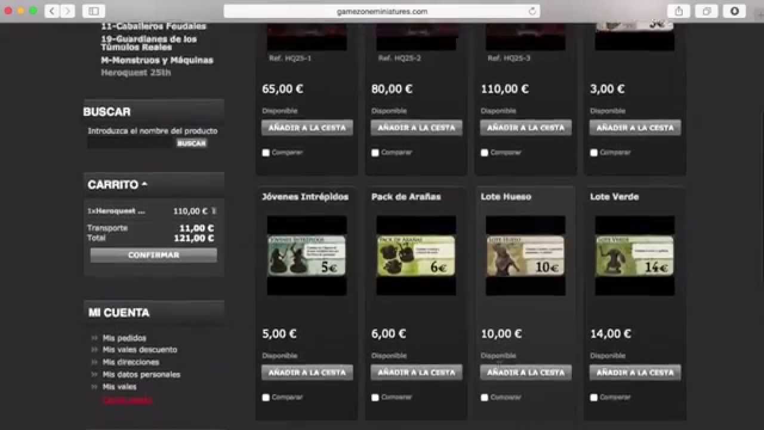Go forward with Safari's forward arrow
Image resolution: width=764 pixels, height=430 pixels.
coord(67,11)
